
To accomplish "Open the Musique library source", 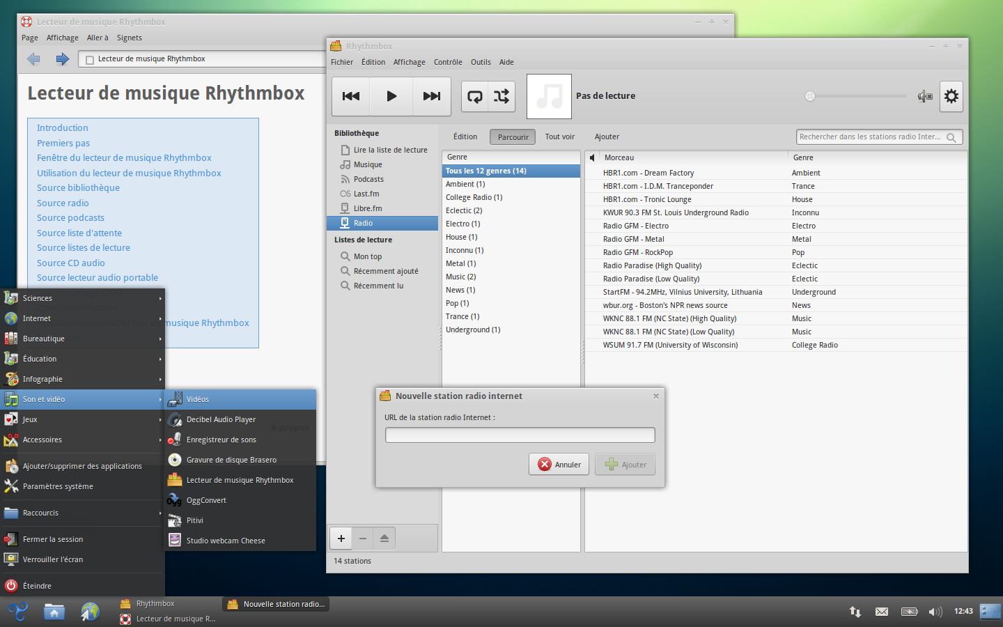I will tap(383, 164).
